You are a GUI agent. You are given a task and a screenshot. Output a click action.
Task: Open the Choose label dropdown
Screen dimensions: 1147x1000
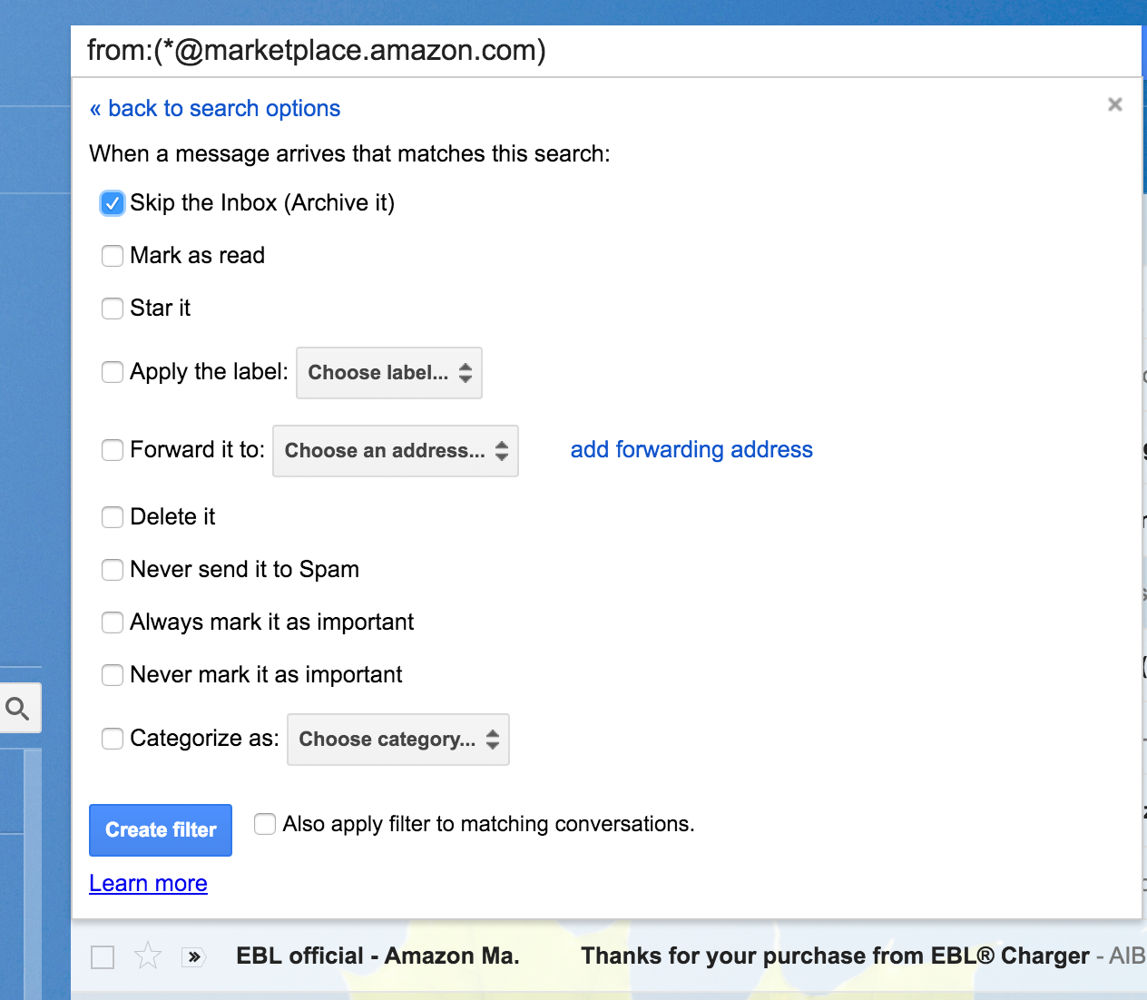tap(389, 373)
